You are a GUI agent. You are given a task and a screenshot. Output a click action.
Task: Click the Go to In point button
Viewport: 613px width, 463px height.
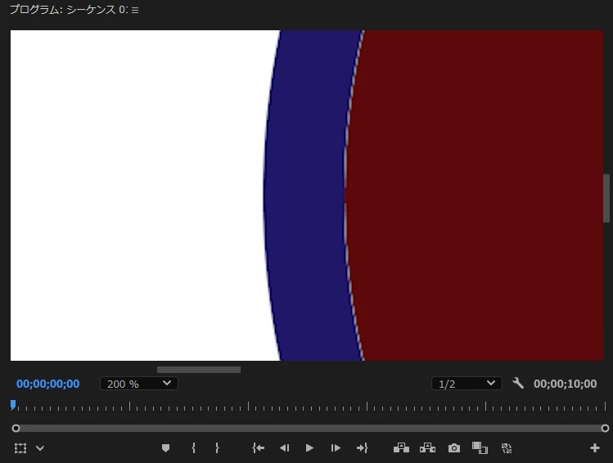tap(258, 448)
